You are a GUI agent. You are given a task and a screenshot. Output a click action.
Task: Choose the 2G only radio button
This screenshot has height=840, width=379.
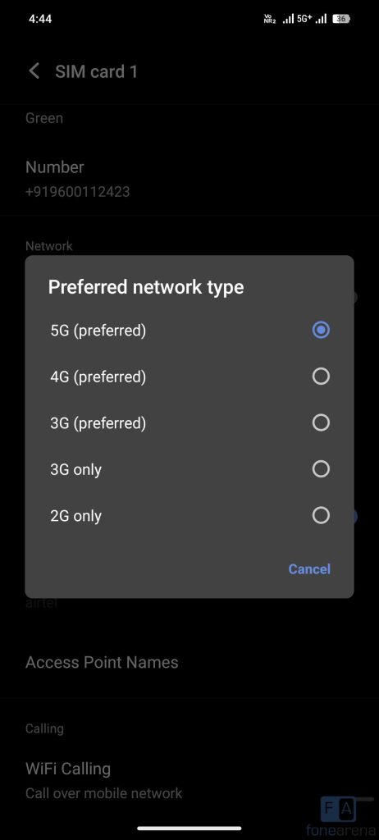click(x=321, y=516)
